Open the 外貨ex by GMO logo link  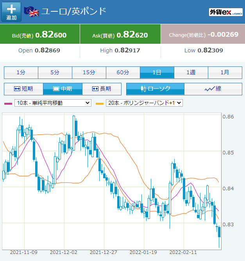point(226,12)
